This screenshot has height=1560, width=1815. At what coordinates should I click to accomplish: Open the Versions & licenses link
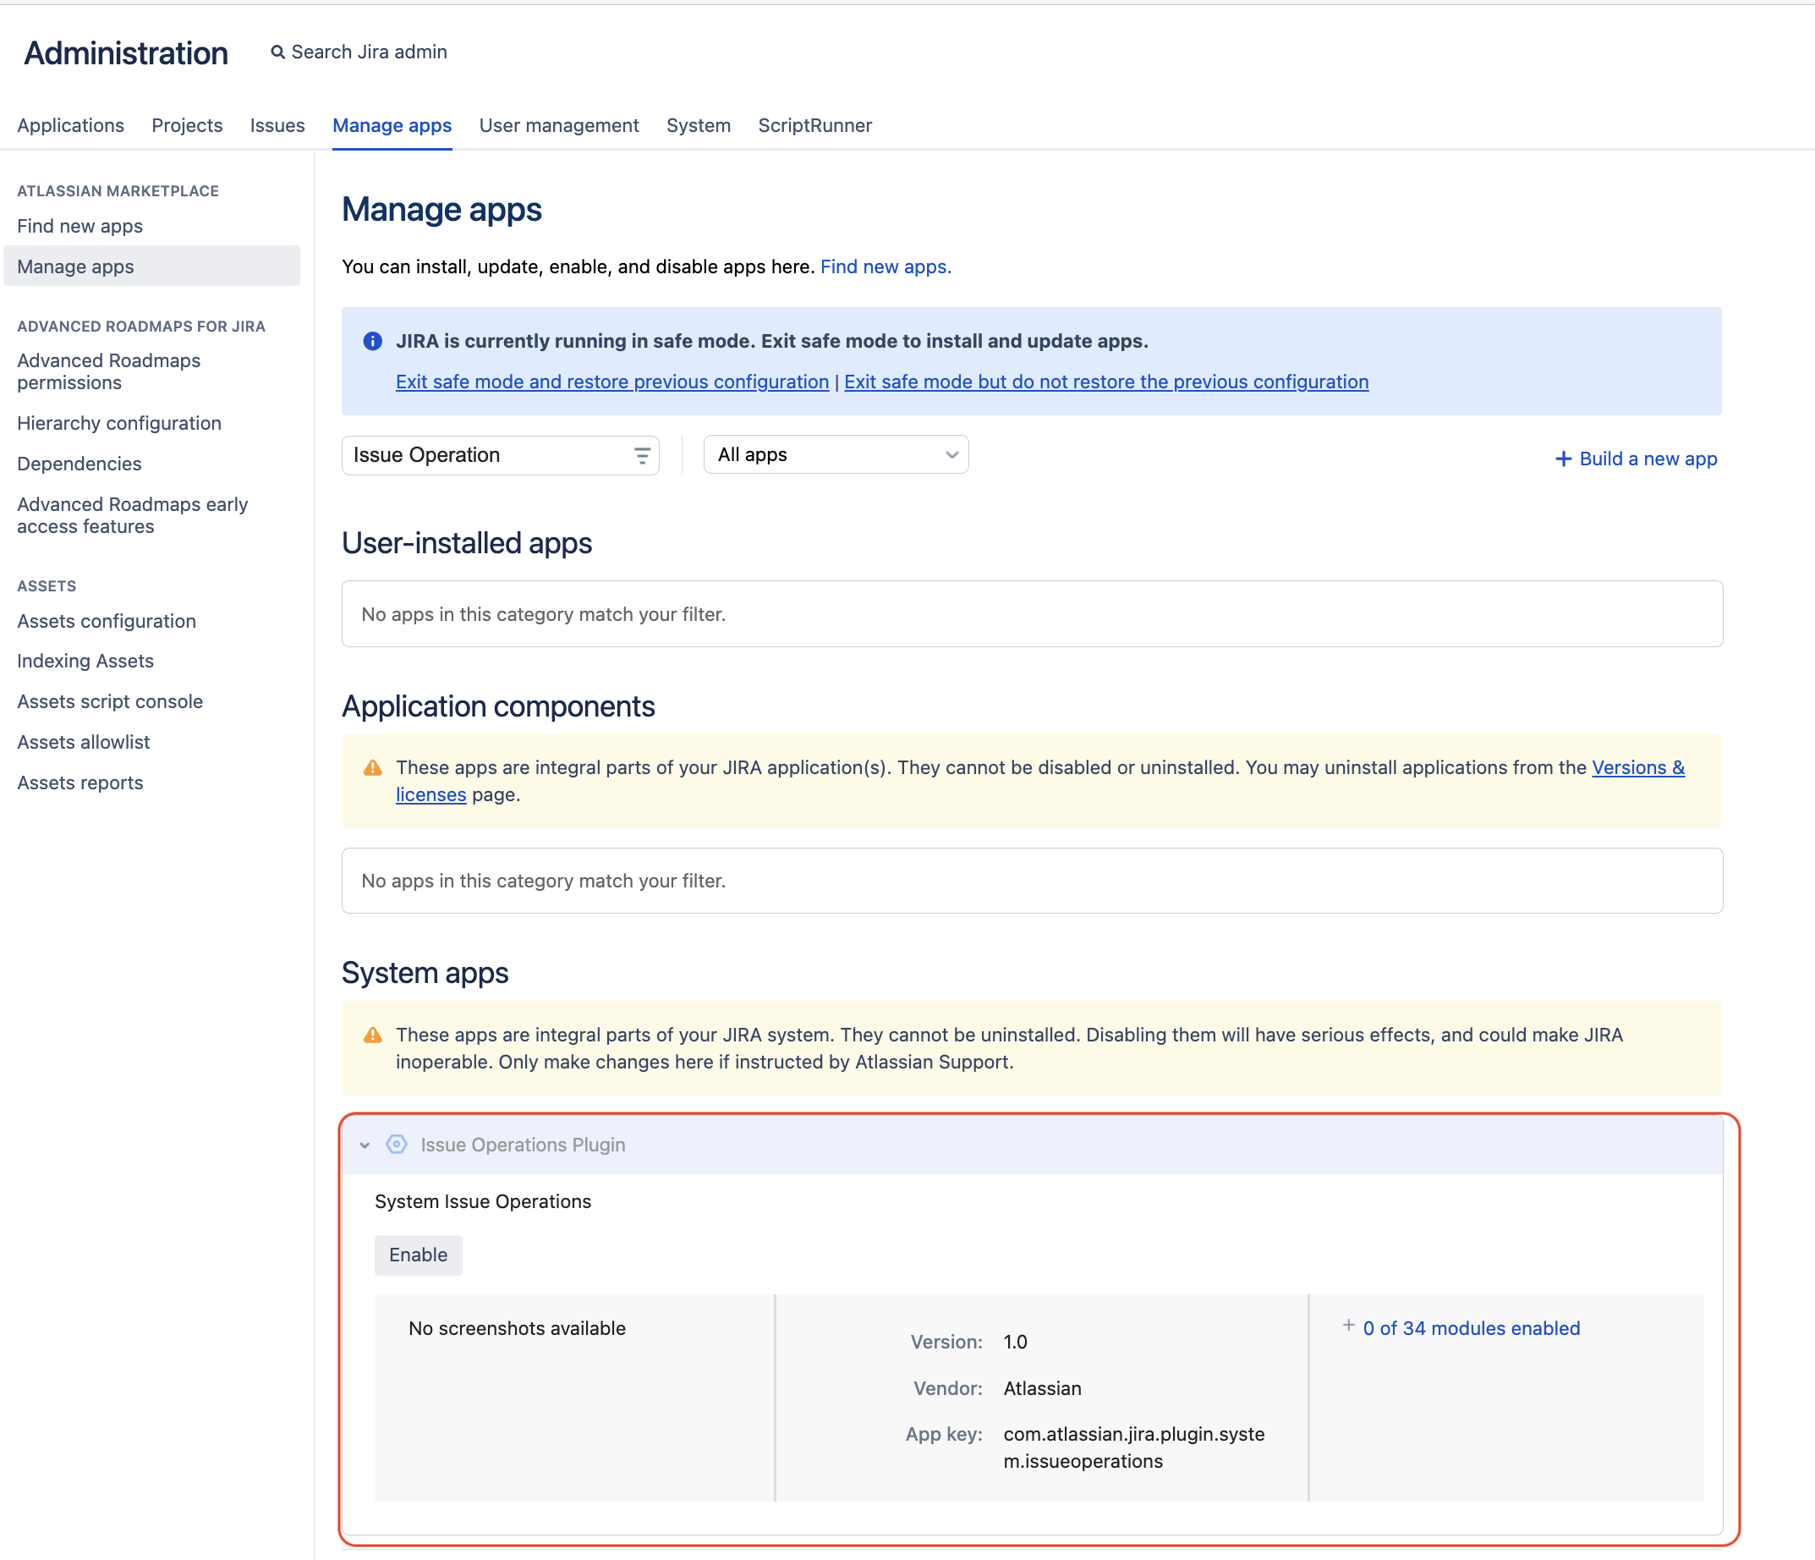(x=1637, y=767)
